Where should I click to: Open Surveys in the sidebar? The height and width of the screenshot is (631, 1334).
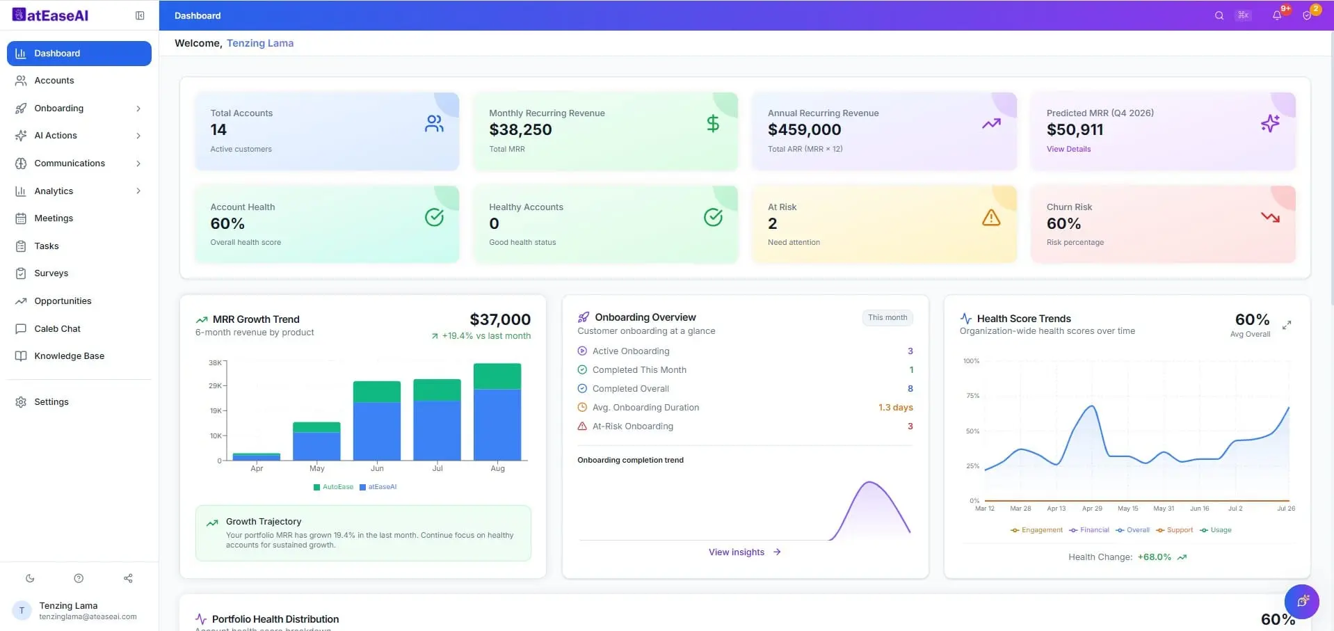click(x=79, y=273)
